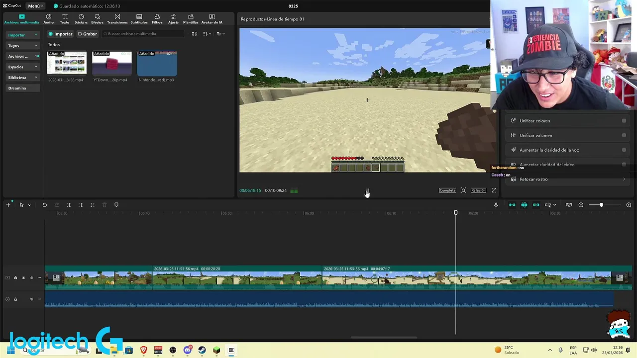Click the Grabar button
The image size is (637, 358).
pyautogui.click(x=87, y=34)
